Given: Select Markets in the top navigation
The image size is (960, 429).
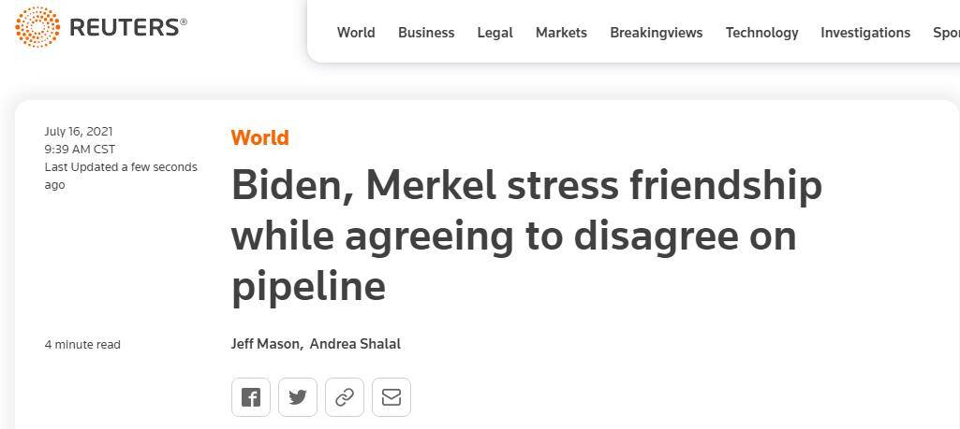Looking at the screenshot, I should click(561, 33).
